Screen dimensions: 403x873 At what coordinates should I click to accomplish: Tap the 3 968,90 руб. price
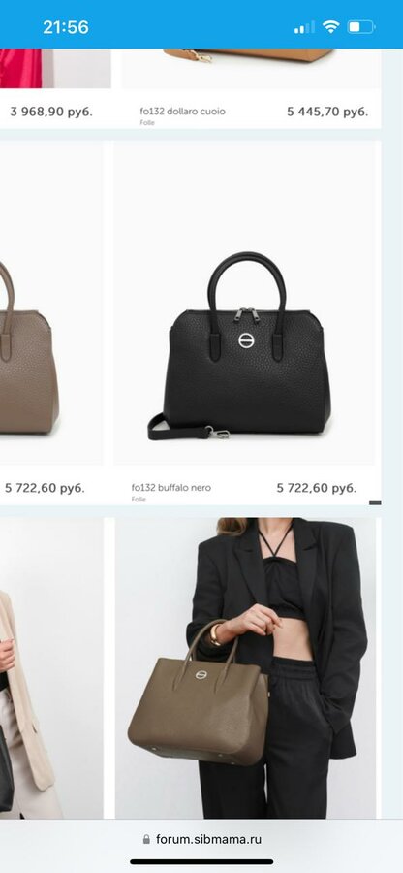[51, 112]
